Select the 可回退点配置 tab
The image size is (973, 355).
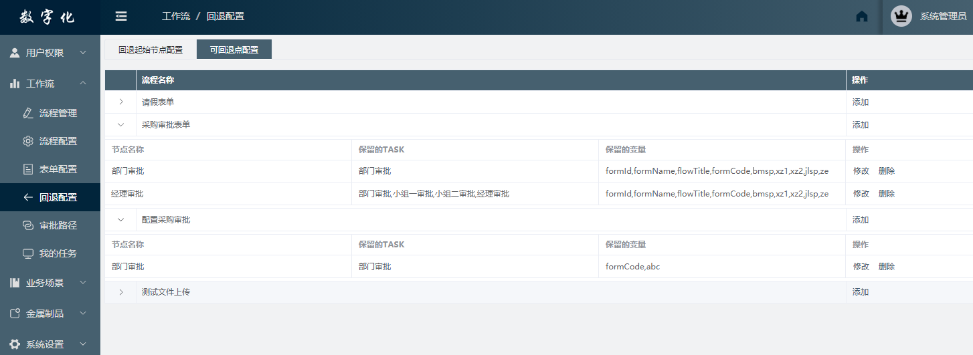(234, 49)
